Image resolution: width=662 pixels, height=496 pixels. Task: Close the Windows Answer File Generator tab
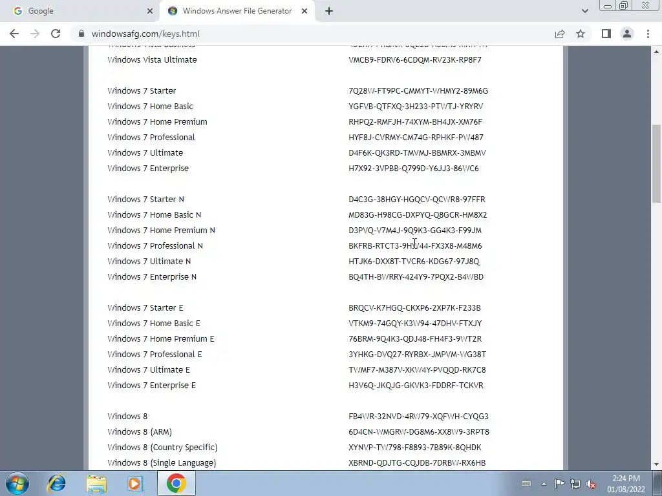304,11
